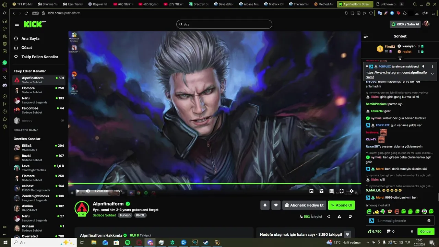
Task: Click the Turkish tag
Action: [125, 215]
